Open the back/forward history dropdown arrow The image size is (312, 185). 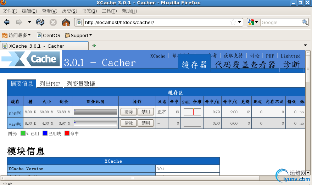click(29, 22)
